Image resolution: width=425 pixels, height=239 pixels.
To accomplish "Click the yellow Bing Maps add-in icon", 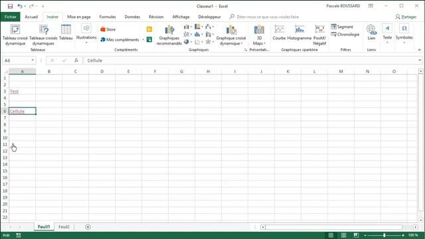I will point(149,29).
